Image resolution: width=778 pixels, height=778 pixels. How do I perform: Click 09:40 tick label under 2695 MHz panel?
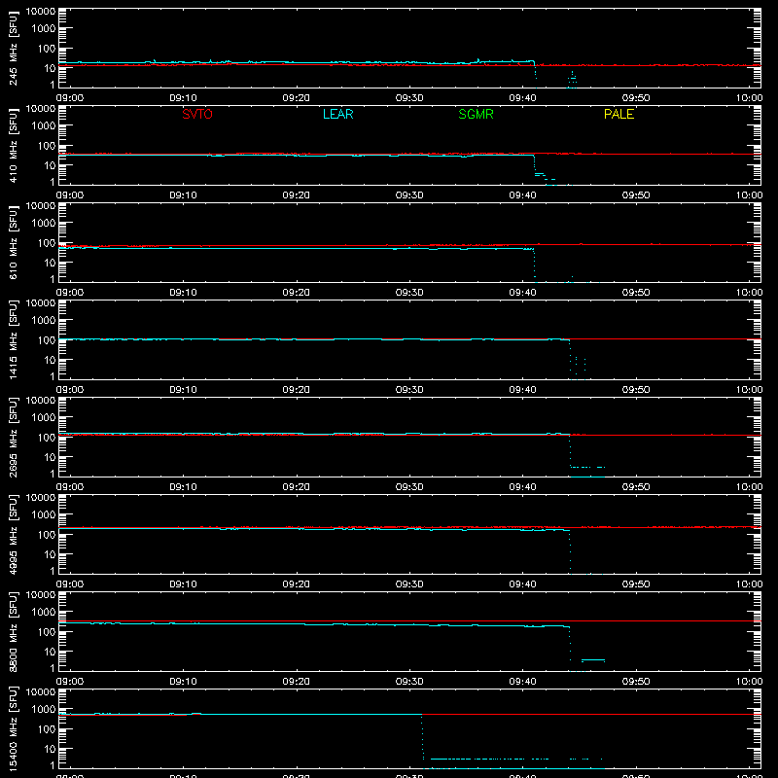click(x=522, y=487)
